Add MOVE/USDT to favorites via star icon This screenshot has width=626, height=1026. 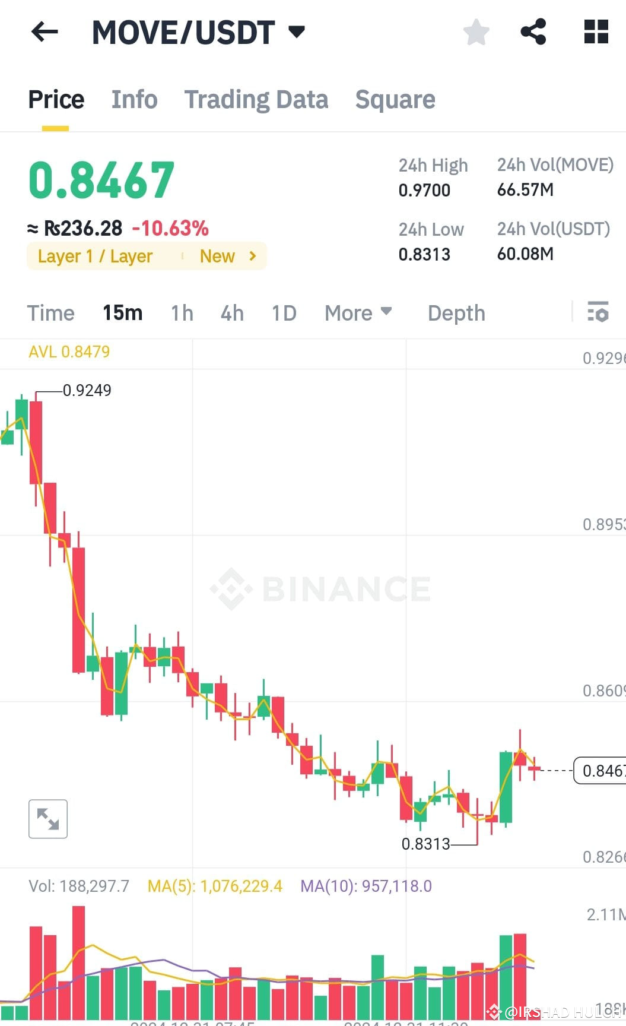[476, 33]
